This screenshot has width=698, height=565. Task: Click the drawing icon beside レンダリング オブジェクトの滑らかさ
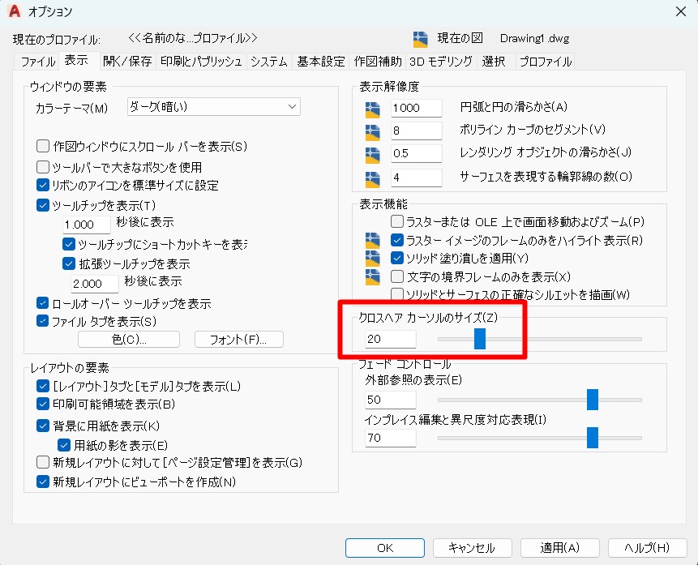point(372,154)
